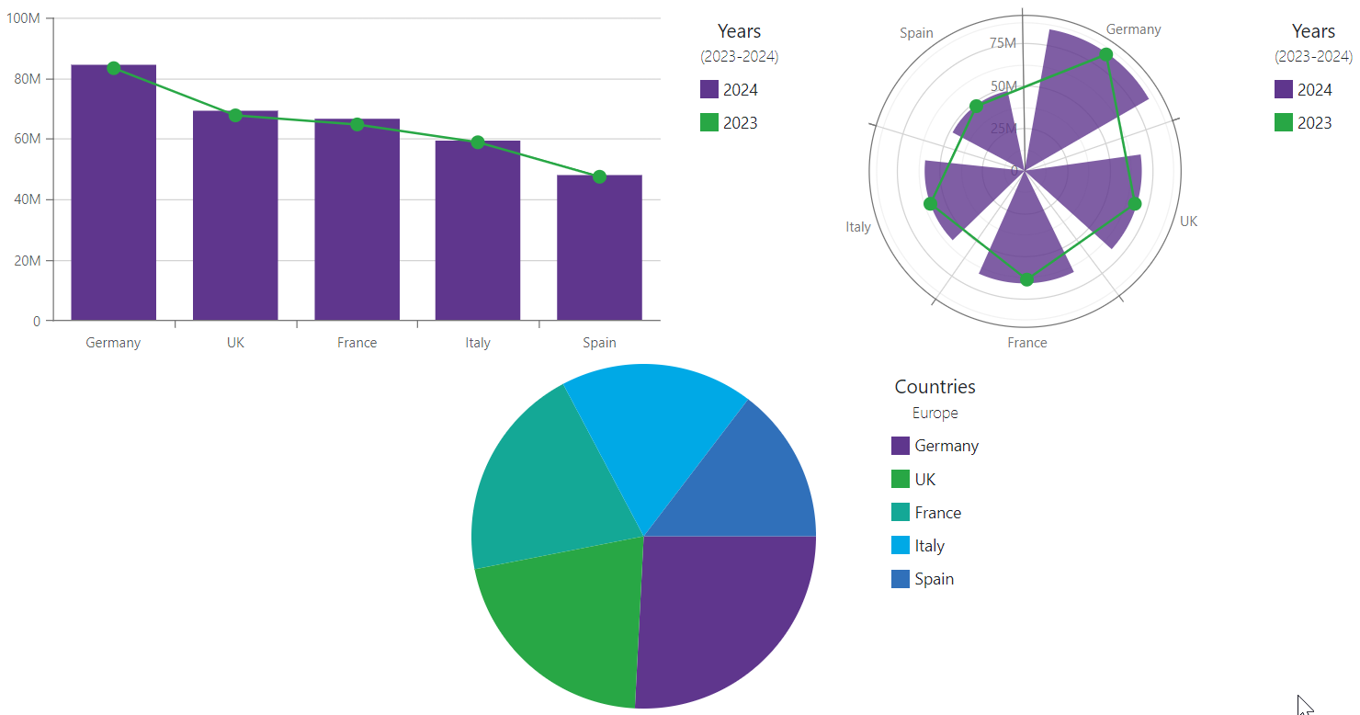Toggle 2024 label in polar chart legend
1360x715 pixels.
tap(1315, 90)
